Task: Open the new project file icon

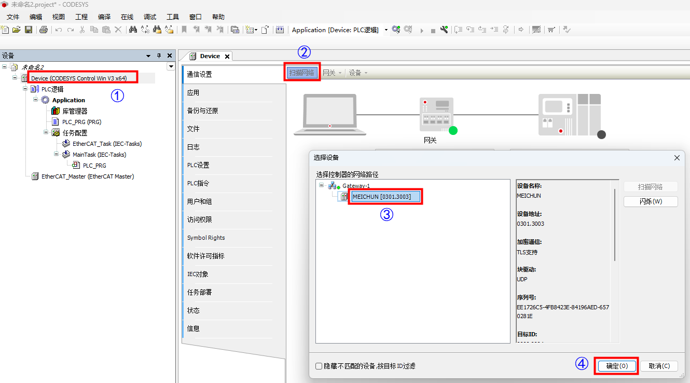Action: point(5,30)
